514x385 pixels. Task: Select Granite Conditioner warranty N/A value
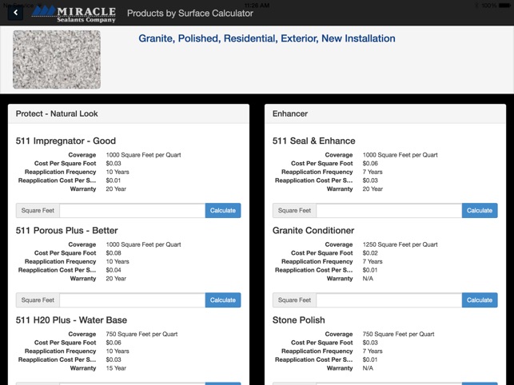coord(368,279)
